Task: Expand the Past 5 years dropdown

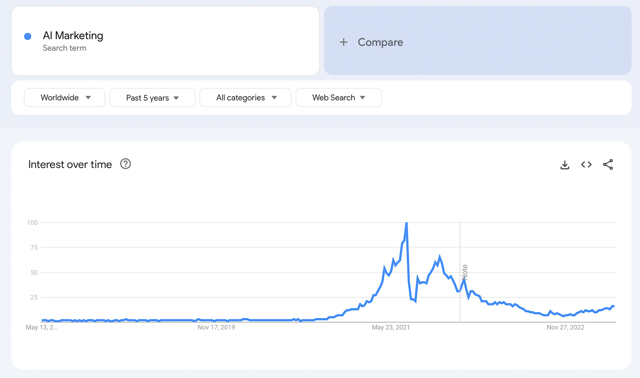Action: coord(152,98)
